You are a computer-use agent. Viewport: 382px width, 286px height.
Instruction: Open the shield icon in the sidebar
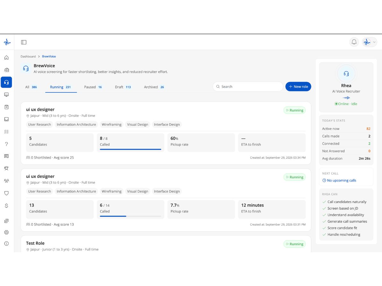6,193
